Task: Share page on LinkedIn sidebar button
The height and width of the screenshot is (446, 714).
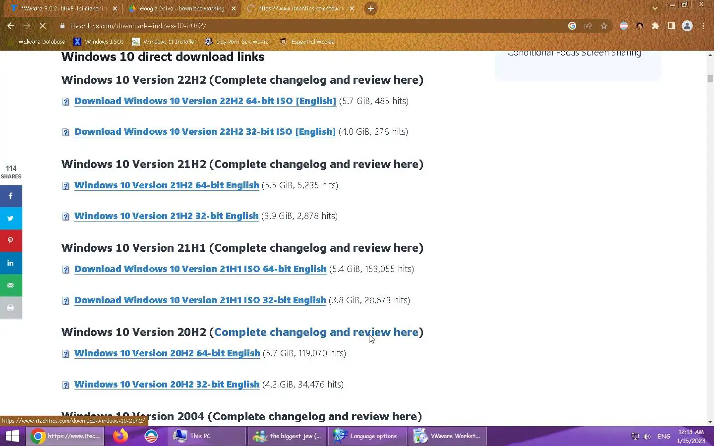Action: pos(11,263)
